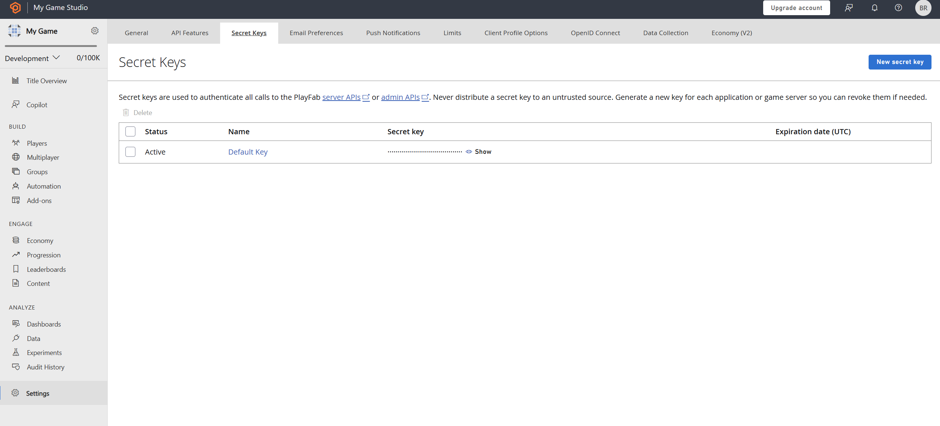Viewport: 940px width, 426px height.
Task: Open Automation in sidebar
Action: [44, 186]
